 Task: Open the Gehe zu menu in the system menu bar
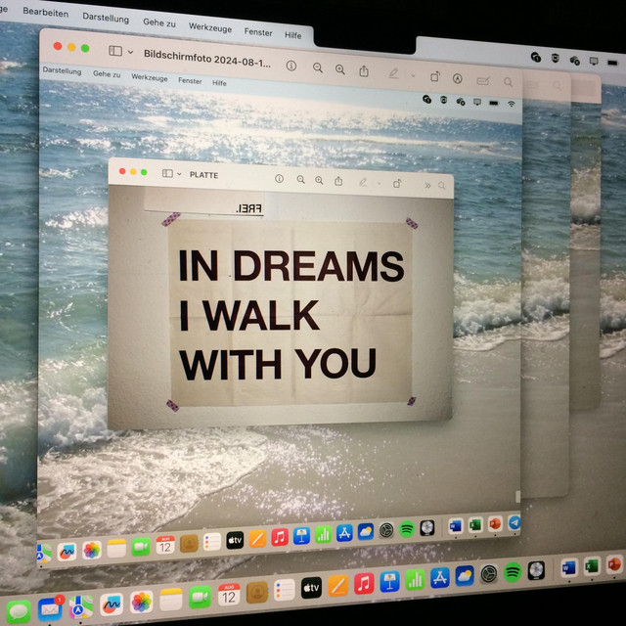(x=159, y=22)
